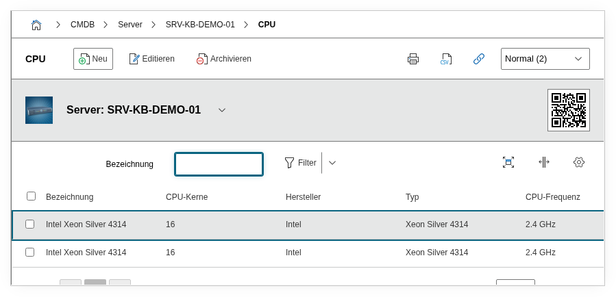Navigate to Server breadcrumb item
The width and height of the screenshot is (616, 297).
coord(130,25)
